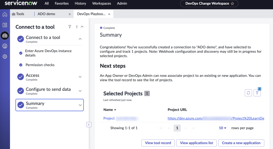Click the Project URL column header

(x=177, y=110)
